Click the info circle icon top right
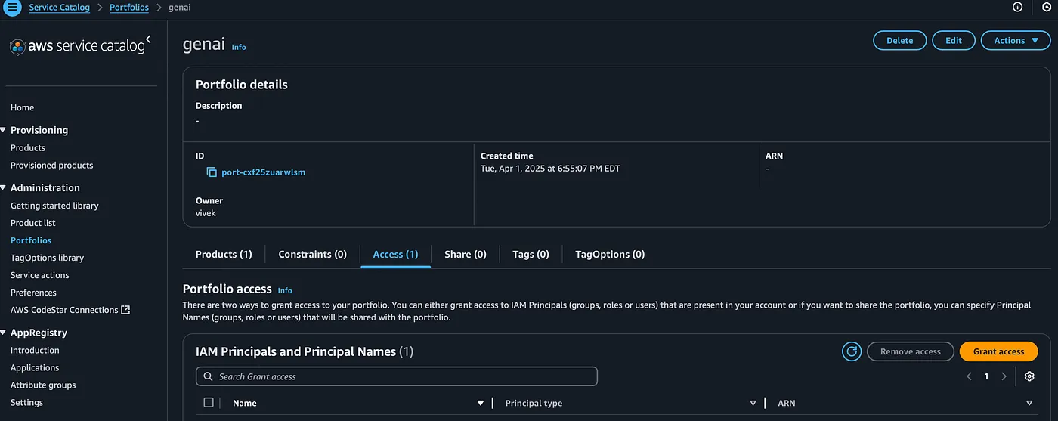This screenshot has width=1058, height=421. (x=1017, y=7)
